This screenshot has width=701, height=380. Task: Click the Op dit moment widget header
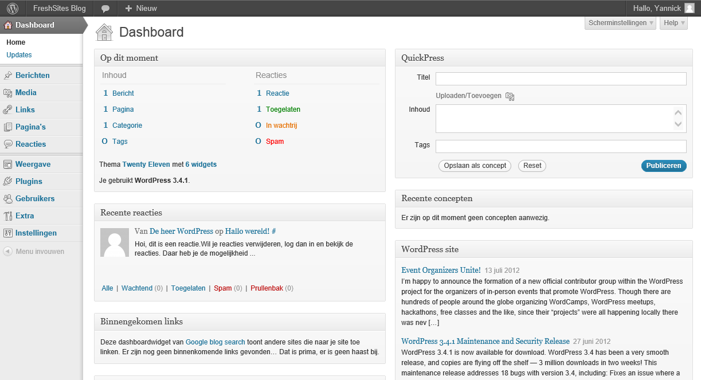[x=240, y=58]
